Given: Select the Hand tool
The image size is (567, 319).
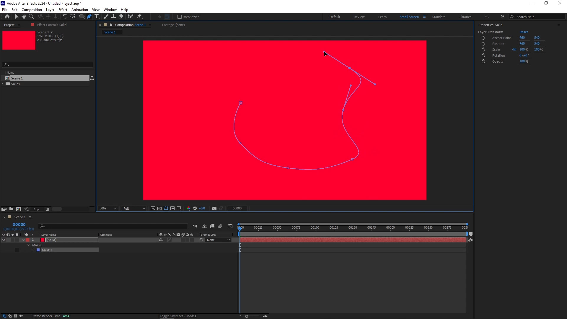Looking at the screenshot, I should coord(24,17).
